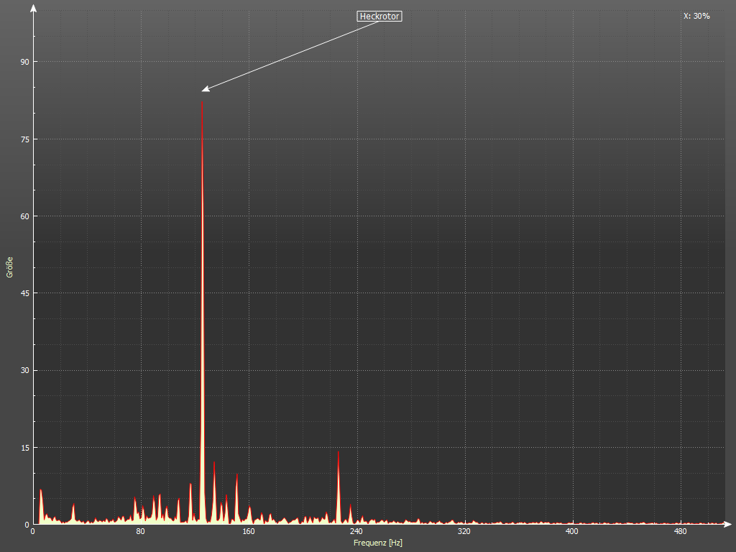Click the 80 tick label on frequency axis
Viewport: 736px width, 552px height.
pos(141,532)
